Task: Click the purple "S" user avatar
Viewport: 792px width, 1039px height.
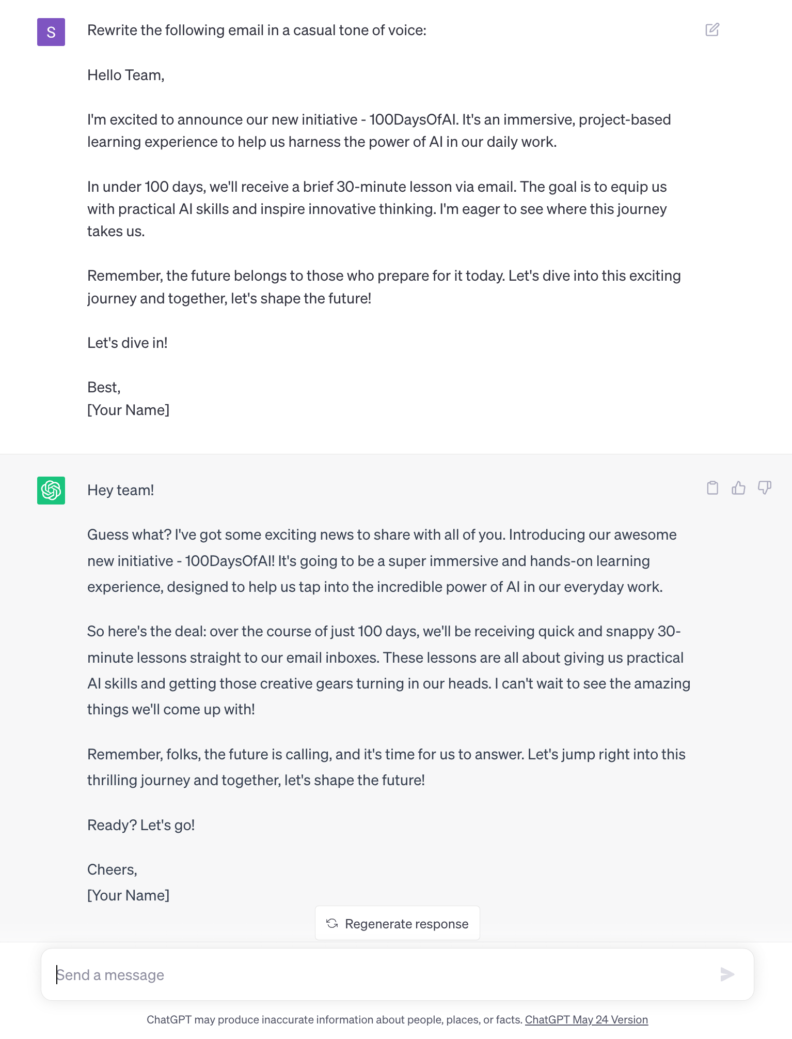Action: click(51, 32)
